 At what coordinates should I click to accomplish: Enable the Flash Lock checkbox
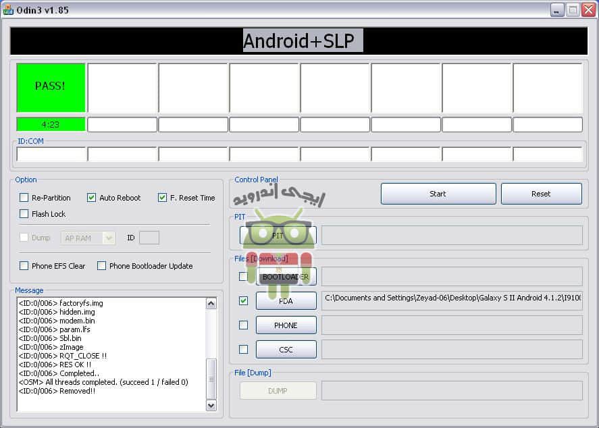click(24, 213)
